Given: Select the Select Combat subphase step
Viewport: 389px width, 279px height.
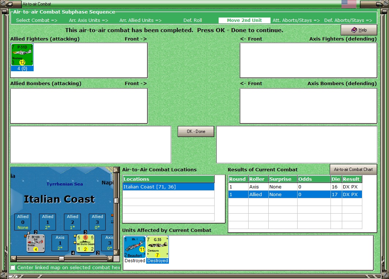Looking at the screenshot, I should click(x=37, y=20).
